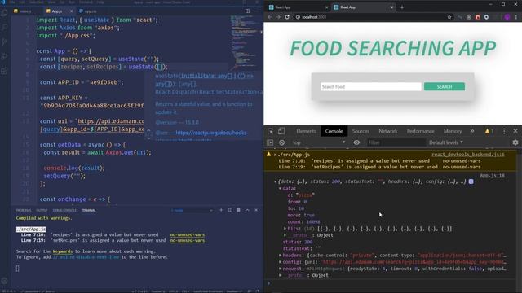This screenshot has height=293, width=522.
Task: Click the green SEARCH button
Action: [444, 87]
